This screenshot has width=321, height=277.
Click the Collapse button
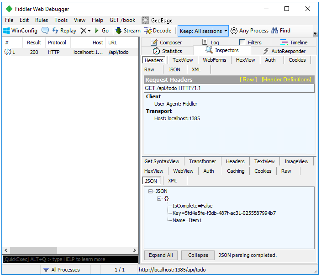(x=198, y=255)
